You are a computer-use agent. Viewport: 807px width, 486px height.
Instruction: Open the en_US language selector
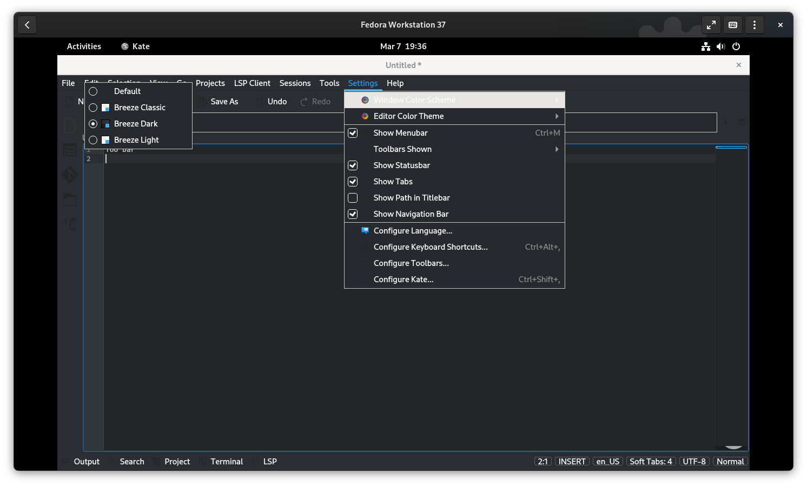point(607,462)
